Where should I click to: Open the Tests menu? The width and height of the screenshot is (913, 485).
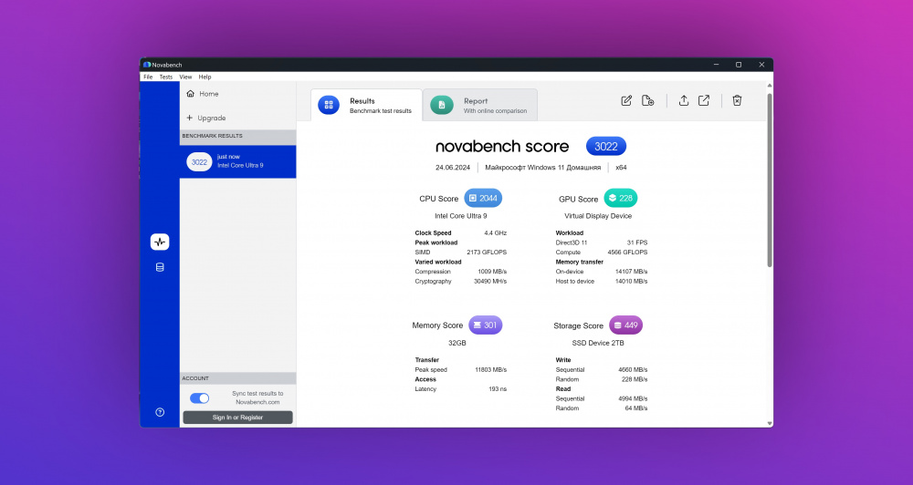click(x=166, y=77)
